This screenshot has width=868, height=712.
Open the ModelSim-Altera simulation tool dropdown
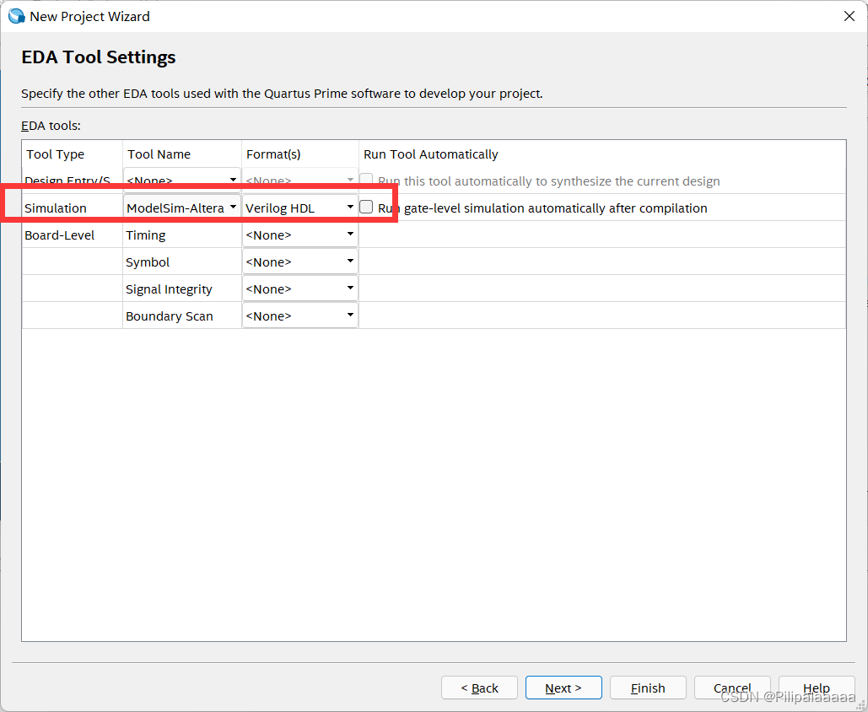[x=182, y=208]
